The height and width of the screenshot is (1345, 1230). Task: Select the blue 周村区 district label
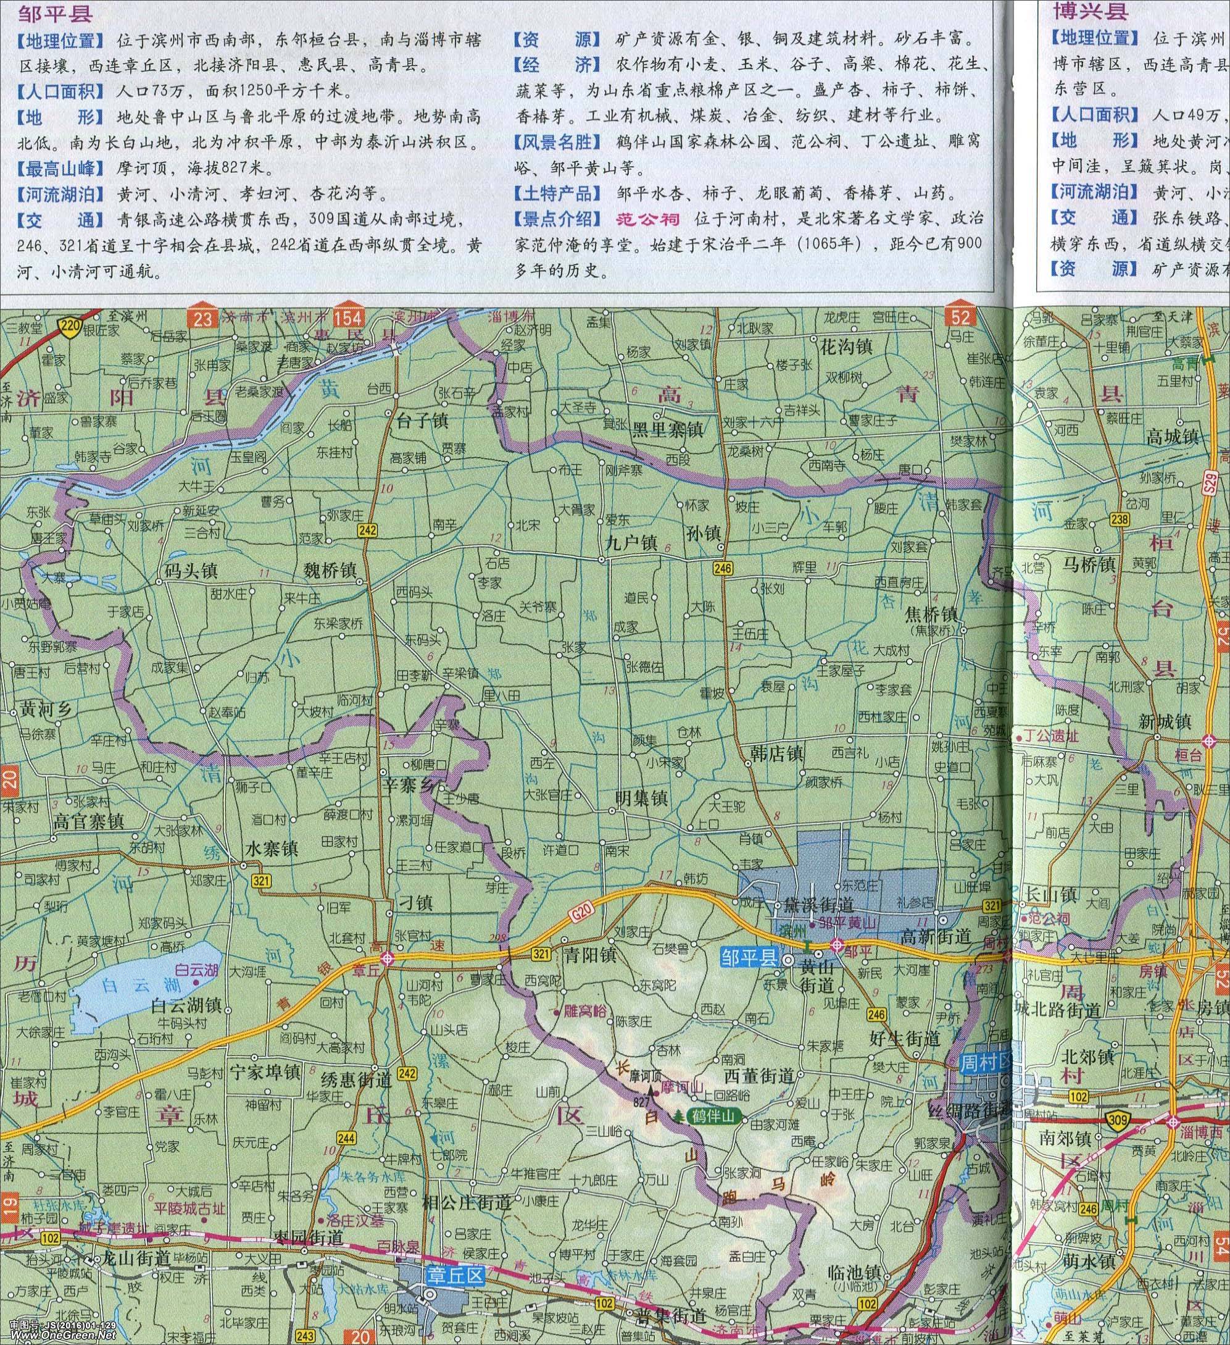986,1063
